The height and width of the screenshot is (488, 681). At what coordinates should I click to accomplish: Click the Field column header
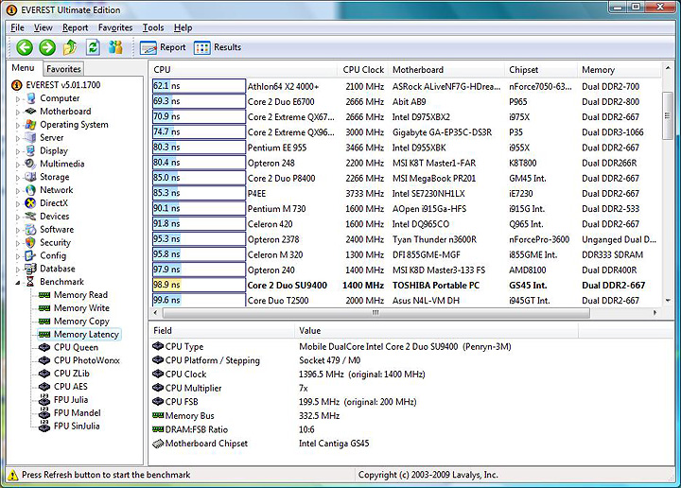222,331
